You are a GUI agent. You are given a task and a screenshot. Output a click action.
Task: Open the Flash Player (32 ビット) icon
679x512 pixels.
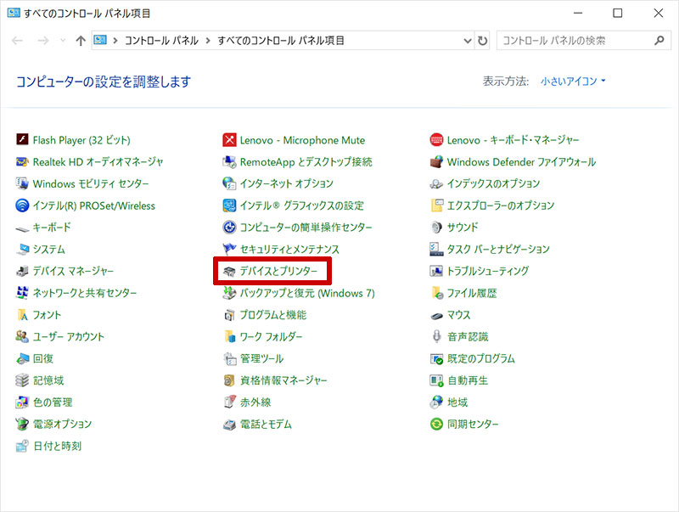coord(22,139)
